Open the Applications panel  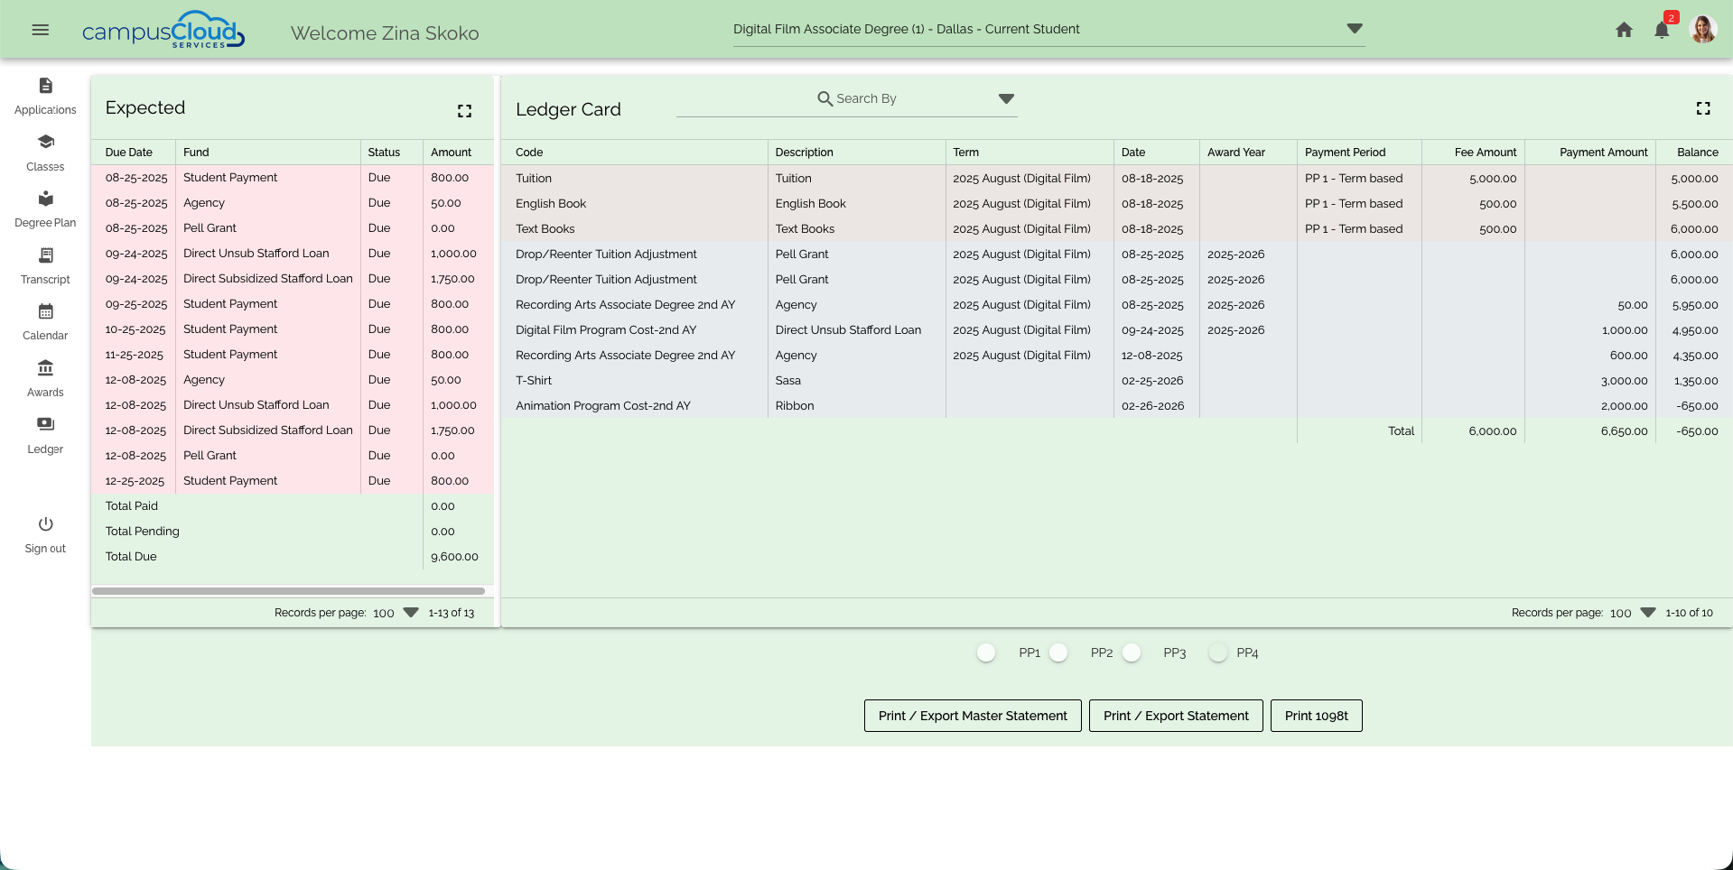coord(45,94)
